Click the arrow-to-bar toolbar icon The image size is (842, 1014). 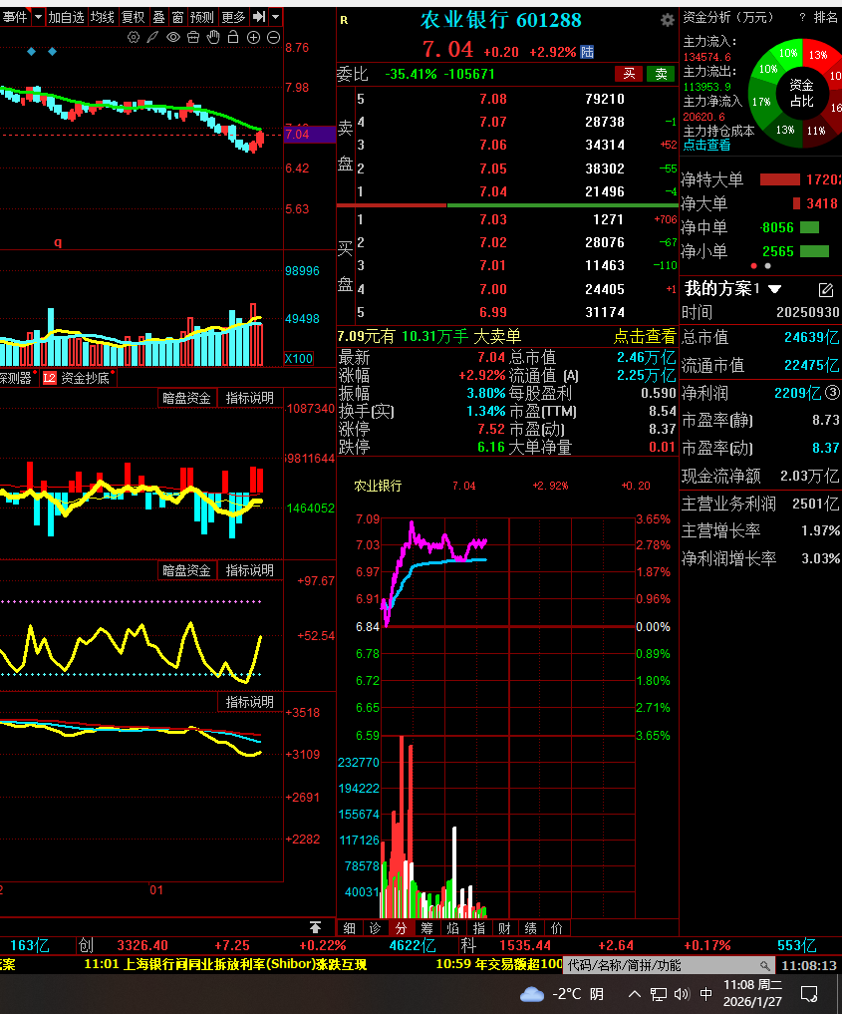tap(258, 17)
